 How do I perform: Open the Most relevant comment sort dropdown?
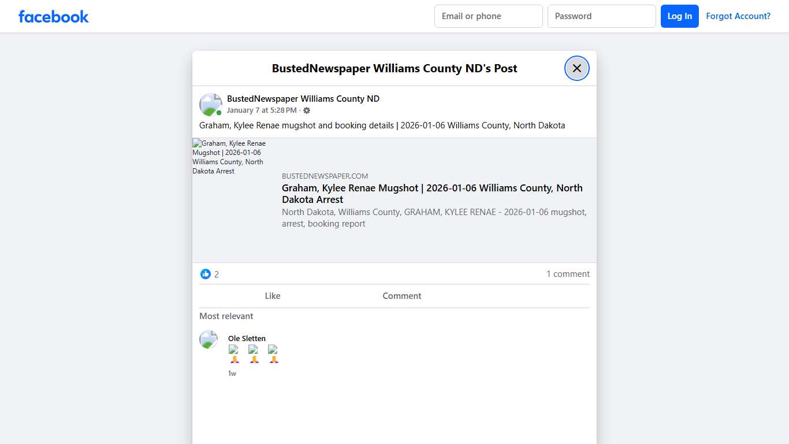tap(226, 316)
